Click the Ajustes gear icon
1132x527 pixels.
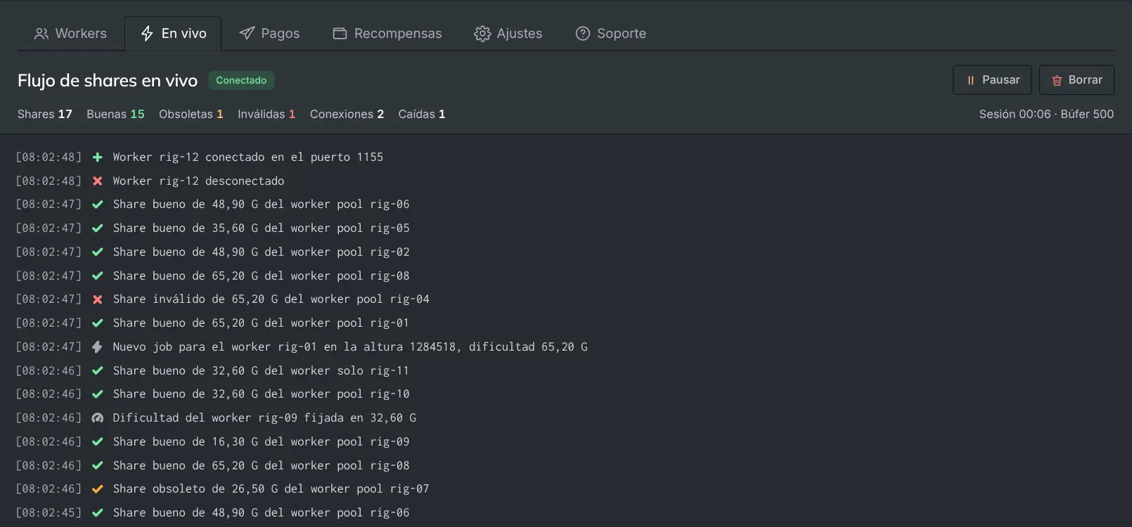click(482, 34)
